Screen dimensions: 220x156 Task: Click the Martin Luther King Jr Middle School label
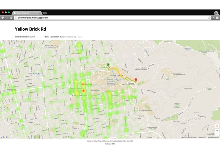click(51, 46)
